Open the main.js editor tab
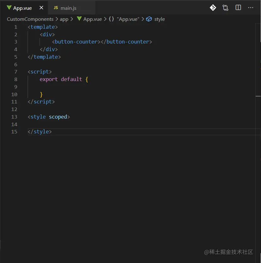Screen dimensions: 261x263 pos(72,8)
